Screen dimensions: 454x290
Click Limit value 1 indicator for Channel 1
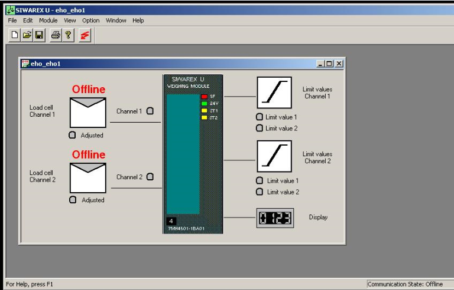click(260, 117)
